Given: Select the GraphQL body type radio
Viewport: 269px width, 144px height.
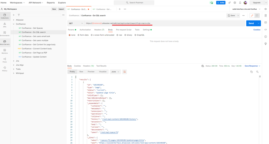Looking at the screenshot, I should tap(135, 35).
